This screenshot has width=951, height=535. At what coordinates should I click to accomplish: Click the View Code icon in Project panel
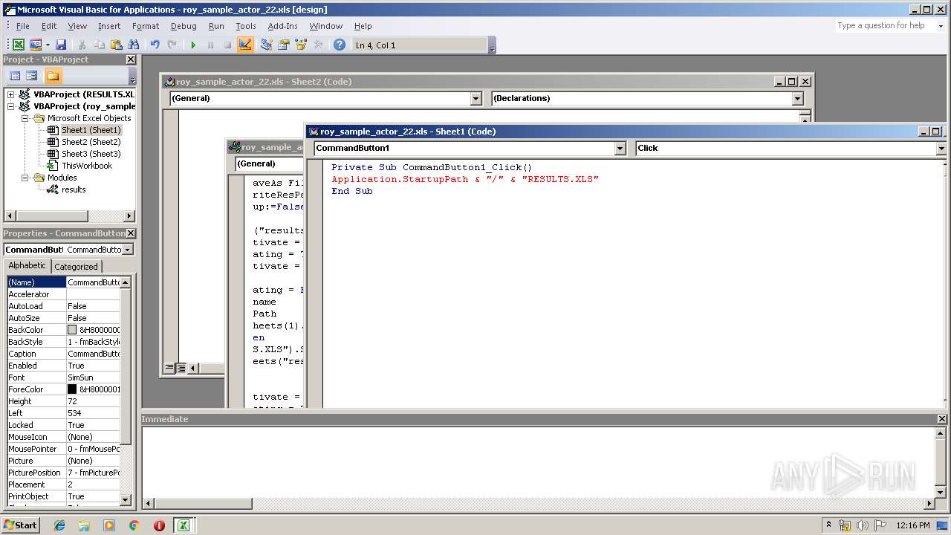click(x=14, y=76)
